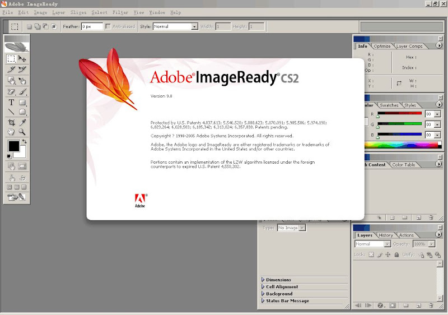Delete layer using Layers panel trash icon
Image resolution: width=448 pixels, height=315 pixels.
(431, 305)
